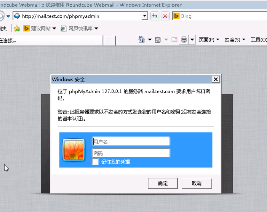
Task: Click the 取消 button
Action: coord(197,183)
